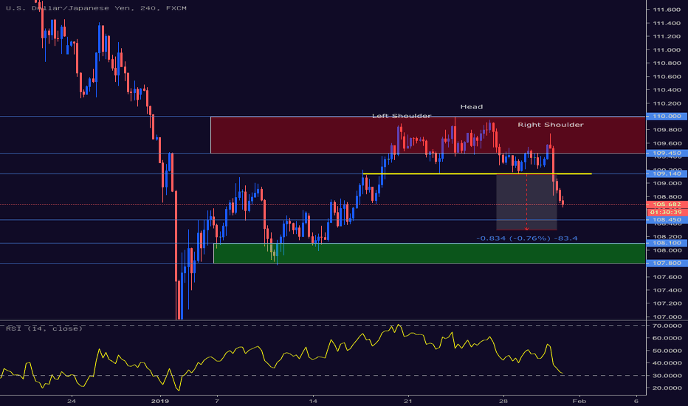Click the 110.600 price scale value

tap(667, 77)
